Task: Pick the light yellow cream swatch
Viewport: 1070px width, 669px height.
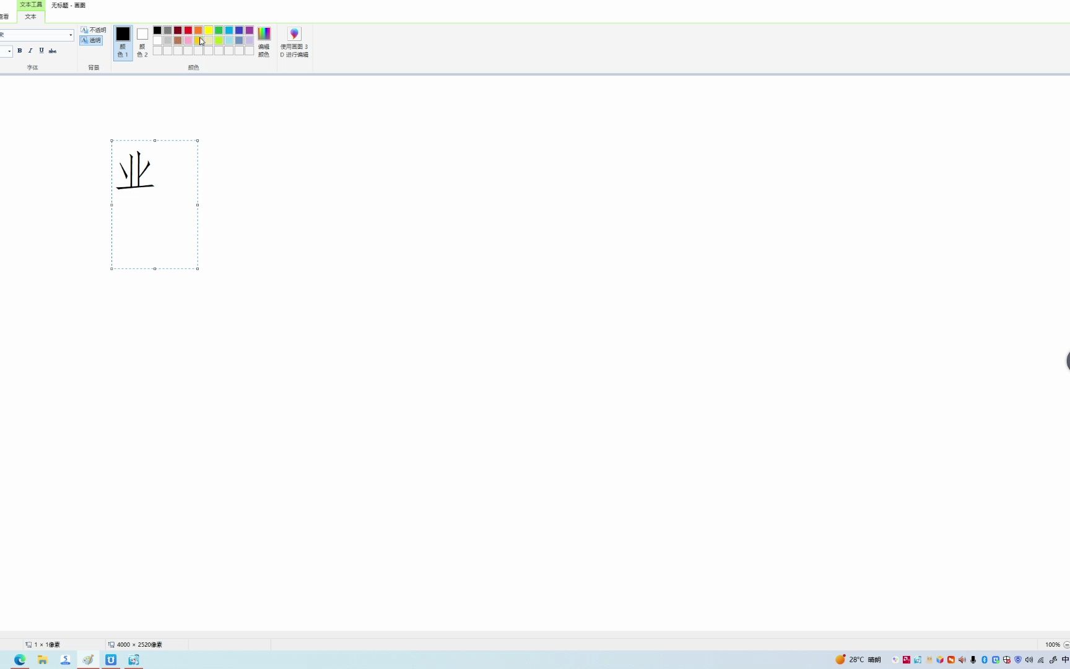Action: point(209,40)
